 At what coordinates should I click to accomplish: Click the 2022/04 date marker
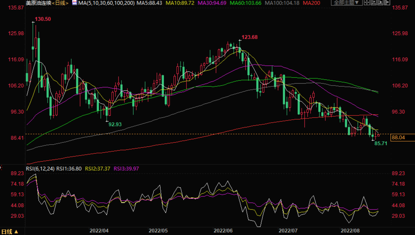tap(99, 231)
